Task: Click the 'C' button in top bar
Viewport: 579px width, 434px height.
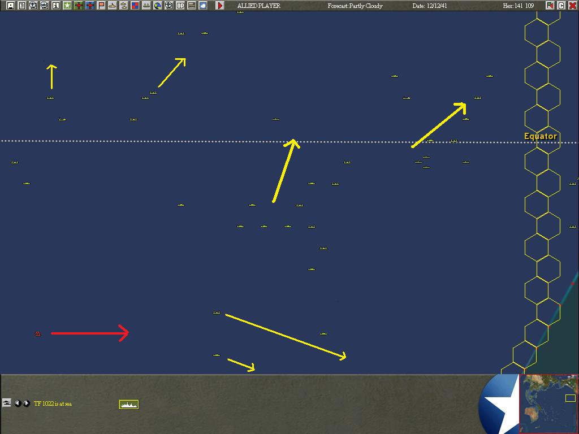Action: pyautogui.click(x=561, y=6)
